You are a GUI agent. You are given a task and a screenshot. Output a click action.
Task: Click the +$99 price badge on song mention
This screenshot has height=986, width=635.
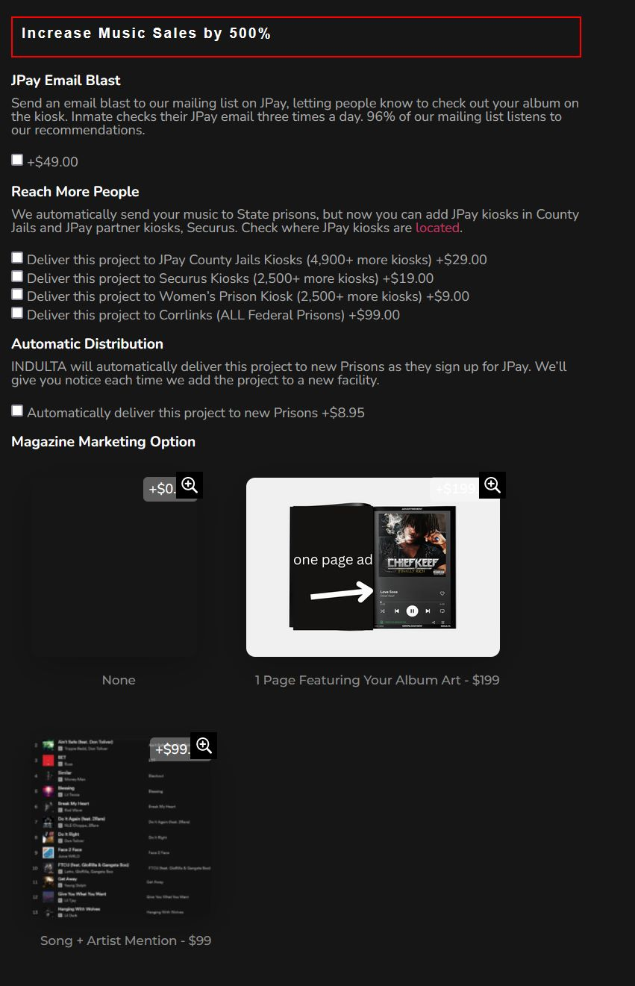(x=172, y=749)
